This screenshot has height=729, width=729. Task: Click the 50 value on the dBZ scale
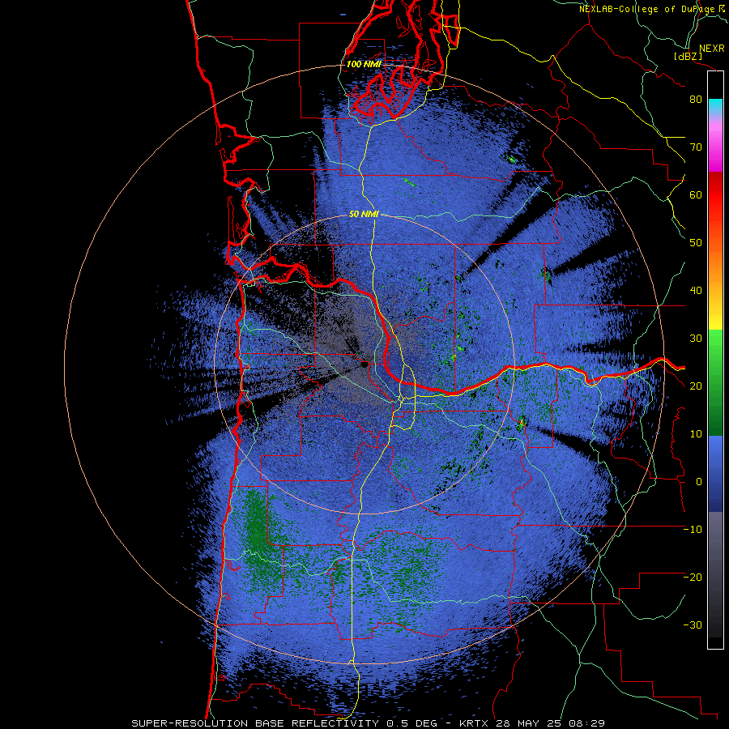696,243
